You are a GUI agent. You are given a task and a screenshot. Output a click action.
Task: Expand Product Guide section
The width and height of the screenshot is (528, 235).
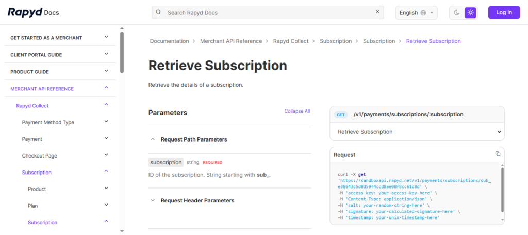(x=106, y=71)
